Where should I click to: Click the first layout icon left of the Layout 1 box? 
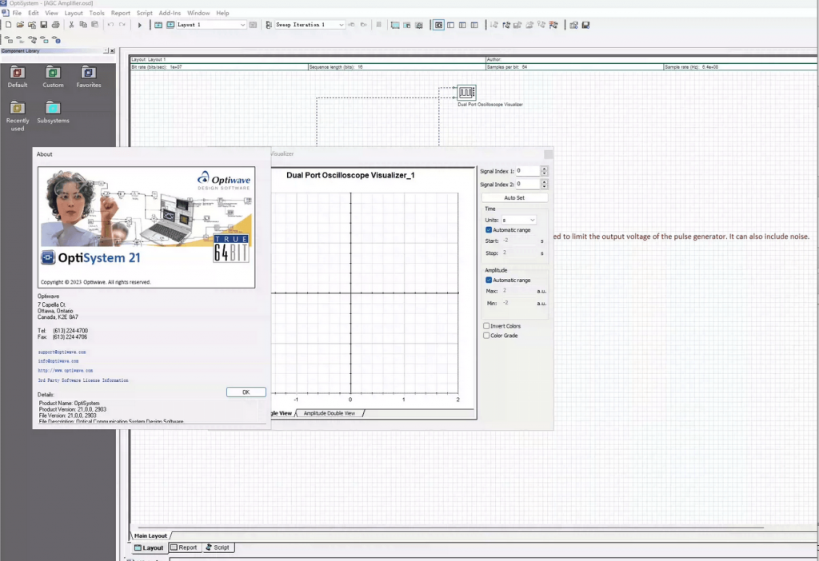tap(158, 25)
